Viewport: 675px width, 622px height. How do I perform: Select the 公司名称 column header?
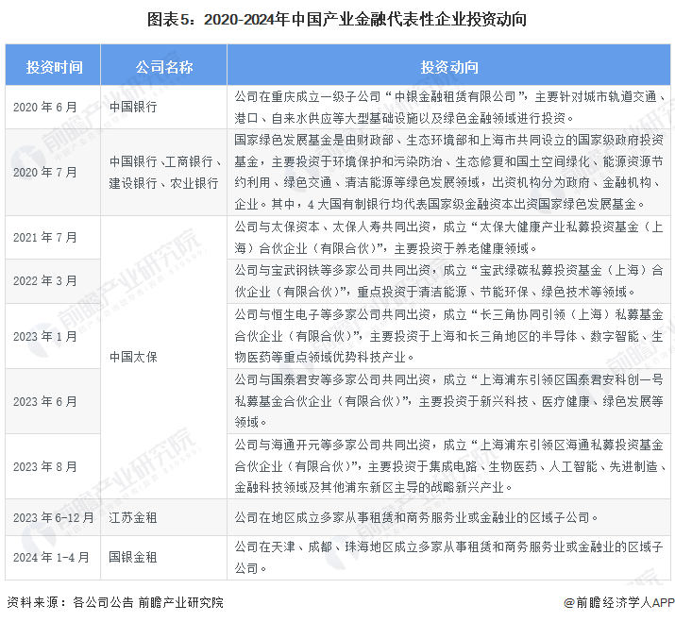[163, 65]
